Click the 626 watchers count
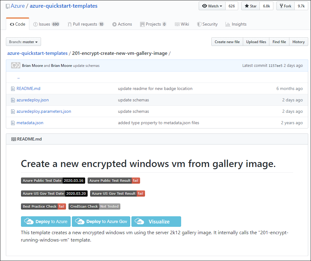 [231, 6]
